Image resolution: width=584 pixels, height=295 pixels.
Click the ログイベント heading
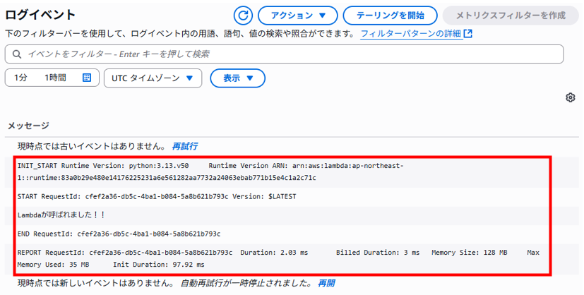coord(40,15)
